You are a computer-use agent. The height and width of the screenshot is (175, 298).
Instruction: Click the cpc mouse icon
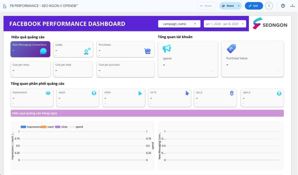click(232, 93)
